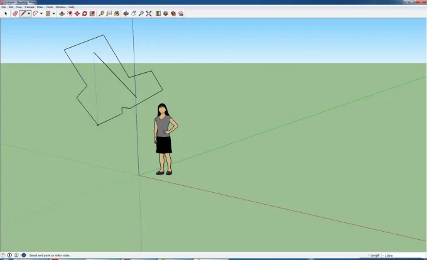The image size is (427, 260).
Task: Click the Zoom Extents icon
Action: pos(149,13)
